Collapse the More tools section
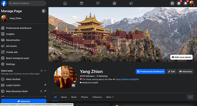This screenshot has height=106, width=197. 45,71
